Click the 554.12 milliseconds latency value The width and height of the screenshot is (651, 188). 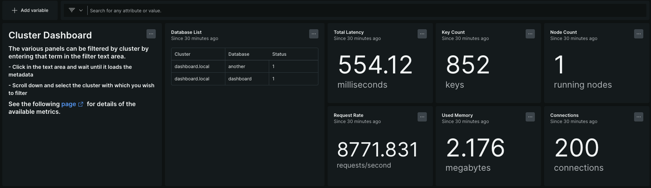pyautogui.click(x=375, y=65)
